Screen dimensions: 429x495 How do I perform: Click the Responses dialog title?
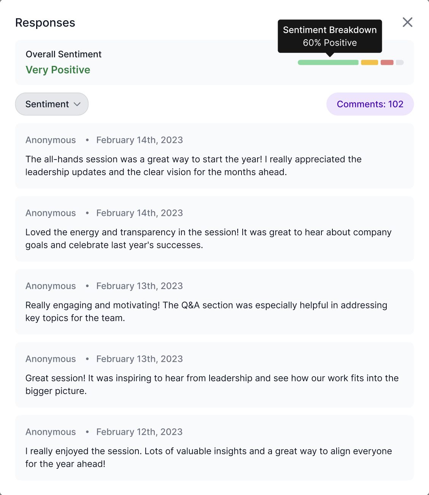pos(45,22)
